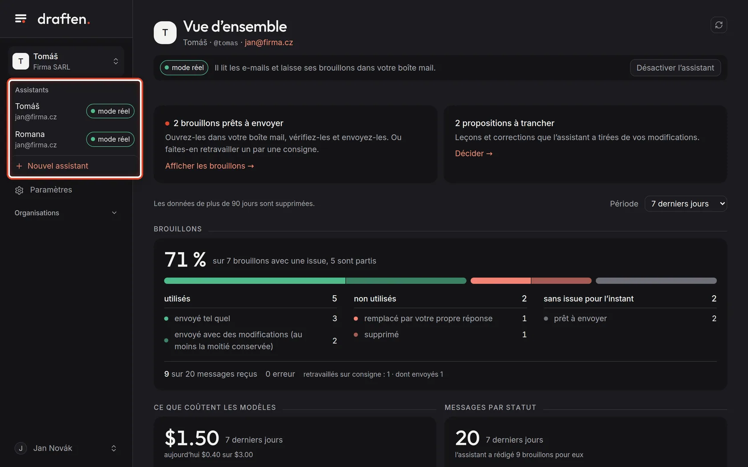Click the draften logo
Screen dimensions: 748x467
[x=64, y=19]
